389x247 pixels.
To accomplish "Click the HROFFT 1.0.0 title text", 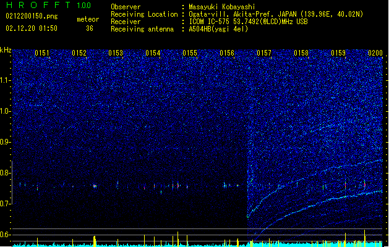I will 48,5.
